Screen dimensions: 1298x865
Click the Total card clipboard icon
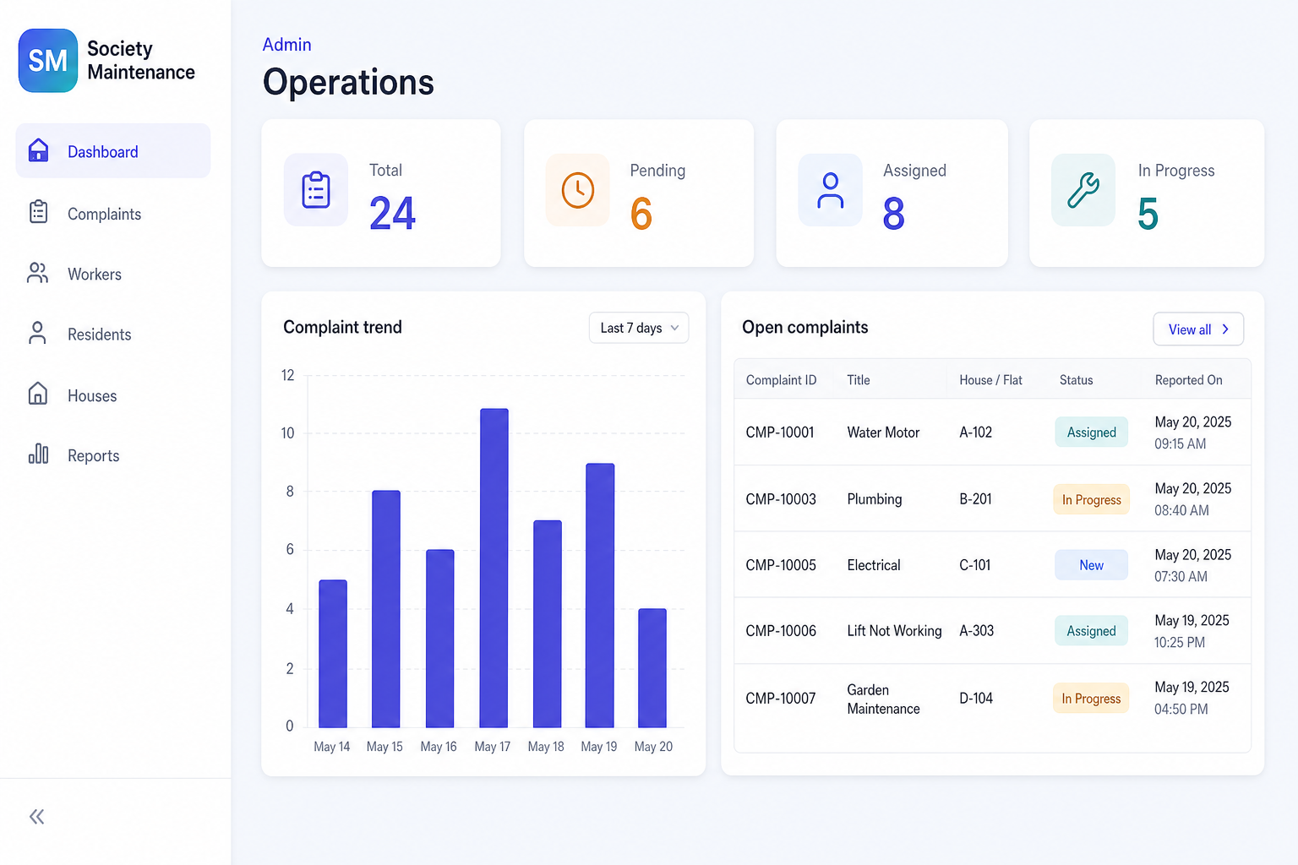pyautogui.click(x=316, y=190)
